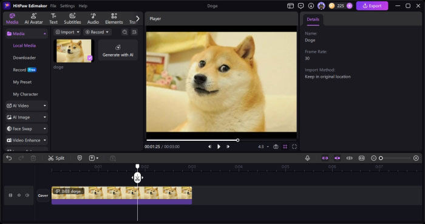Enter fullscreen preview
425x224 pixels.
pos(294,146)
